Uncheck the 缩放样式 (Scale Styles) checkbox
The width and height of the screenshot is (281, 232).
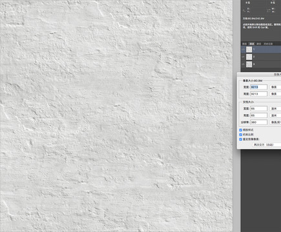(x=241, y=130)
